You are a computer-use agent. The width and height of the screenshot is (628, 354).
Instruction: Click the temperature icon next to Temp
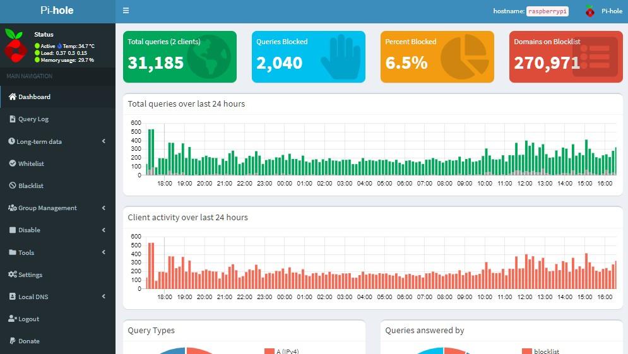point(60,46)
